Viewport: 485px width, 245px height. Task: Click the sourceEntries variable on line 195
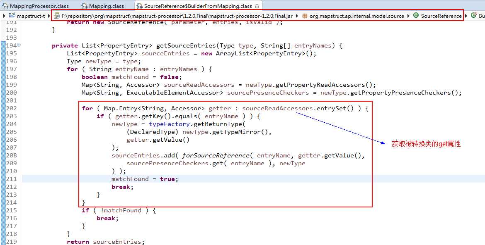(x=165, y=53)
